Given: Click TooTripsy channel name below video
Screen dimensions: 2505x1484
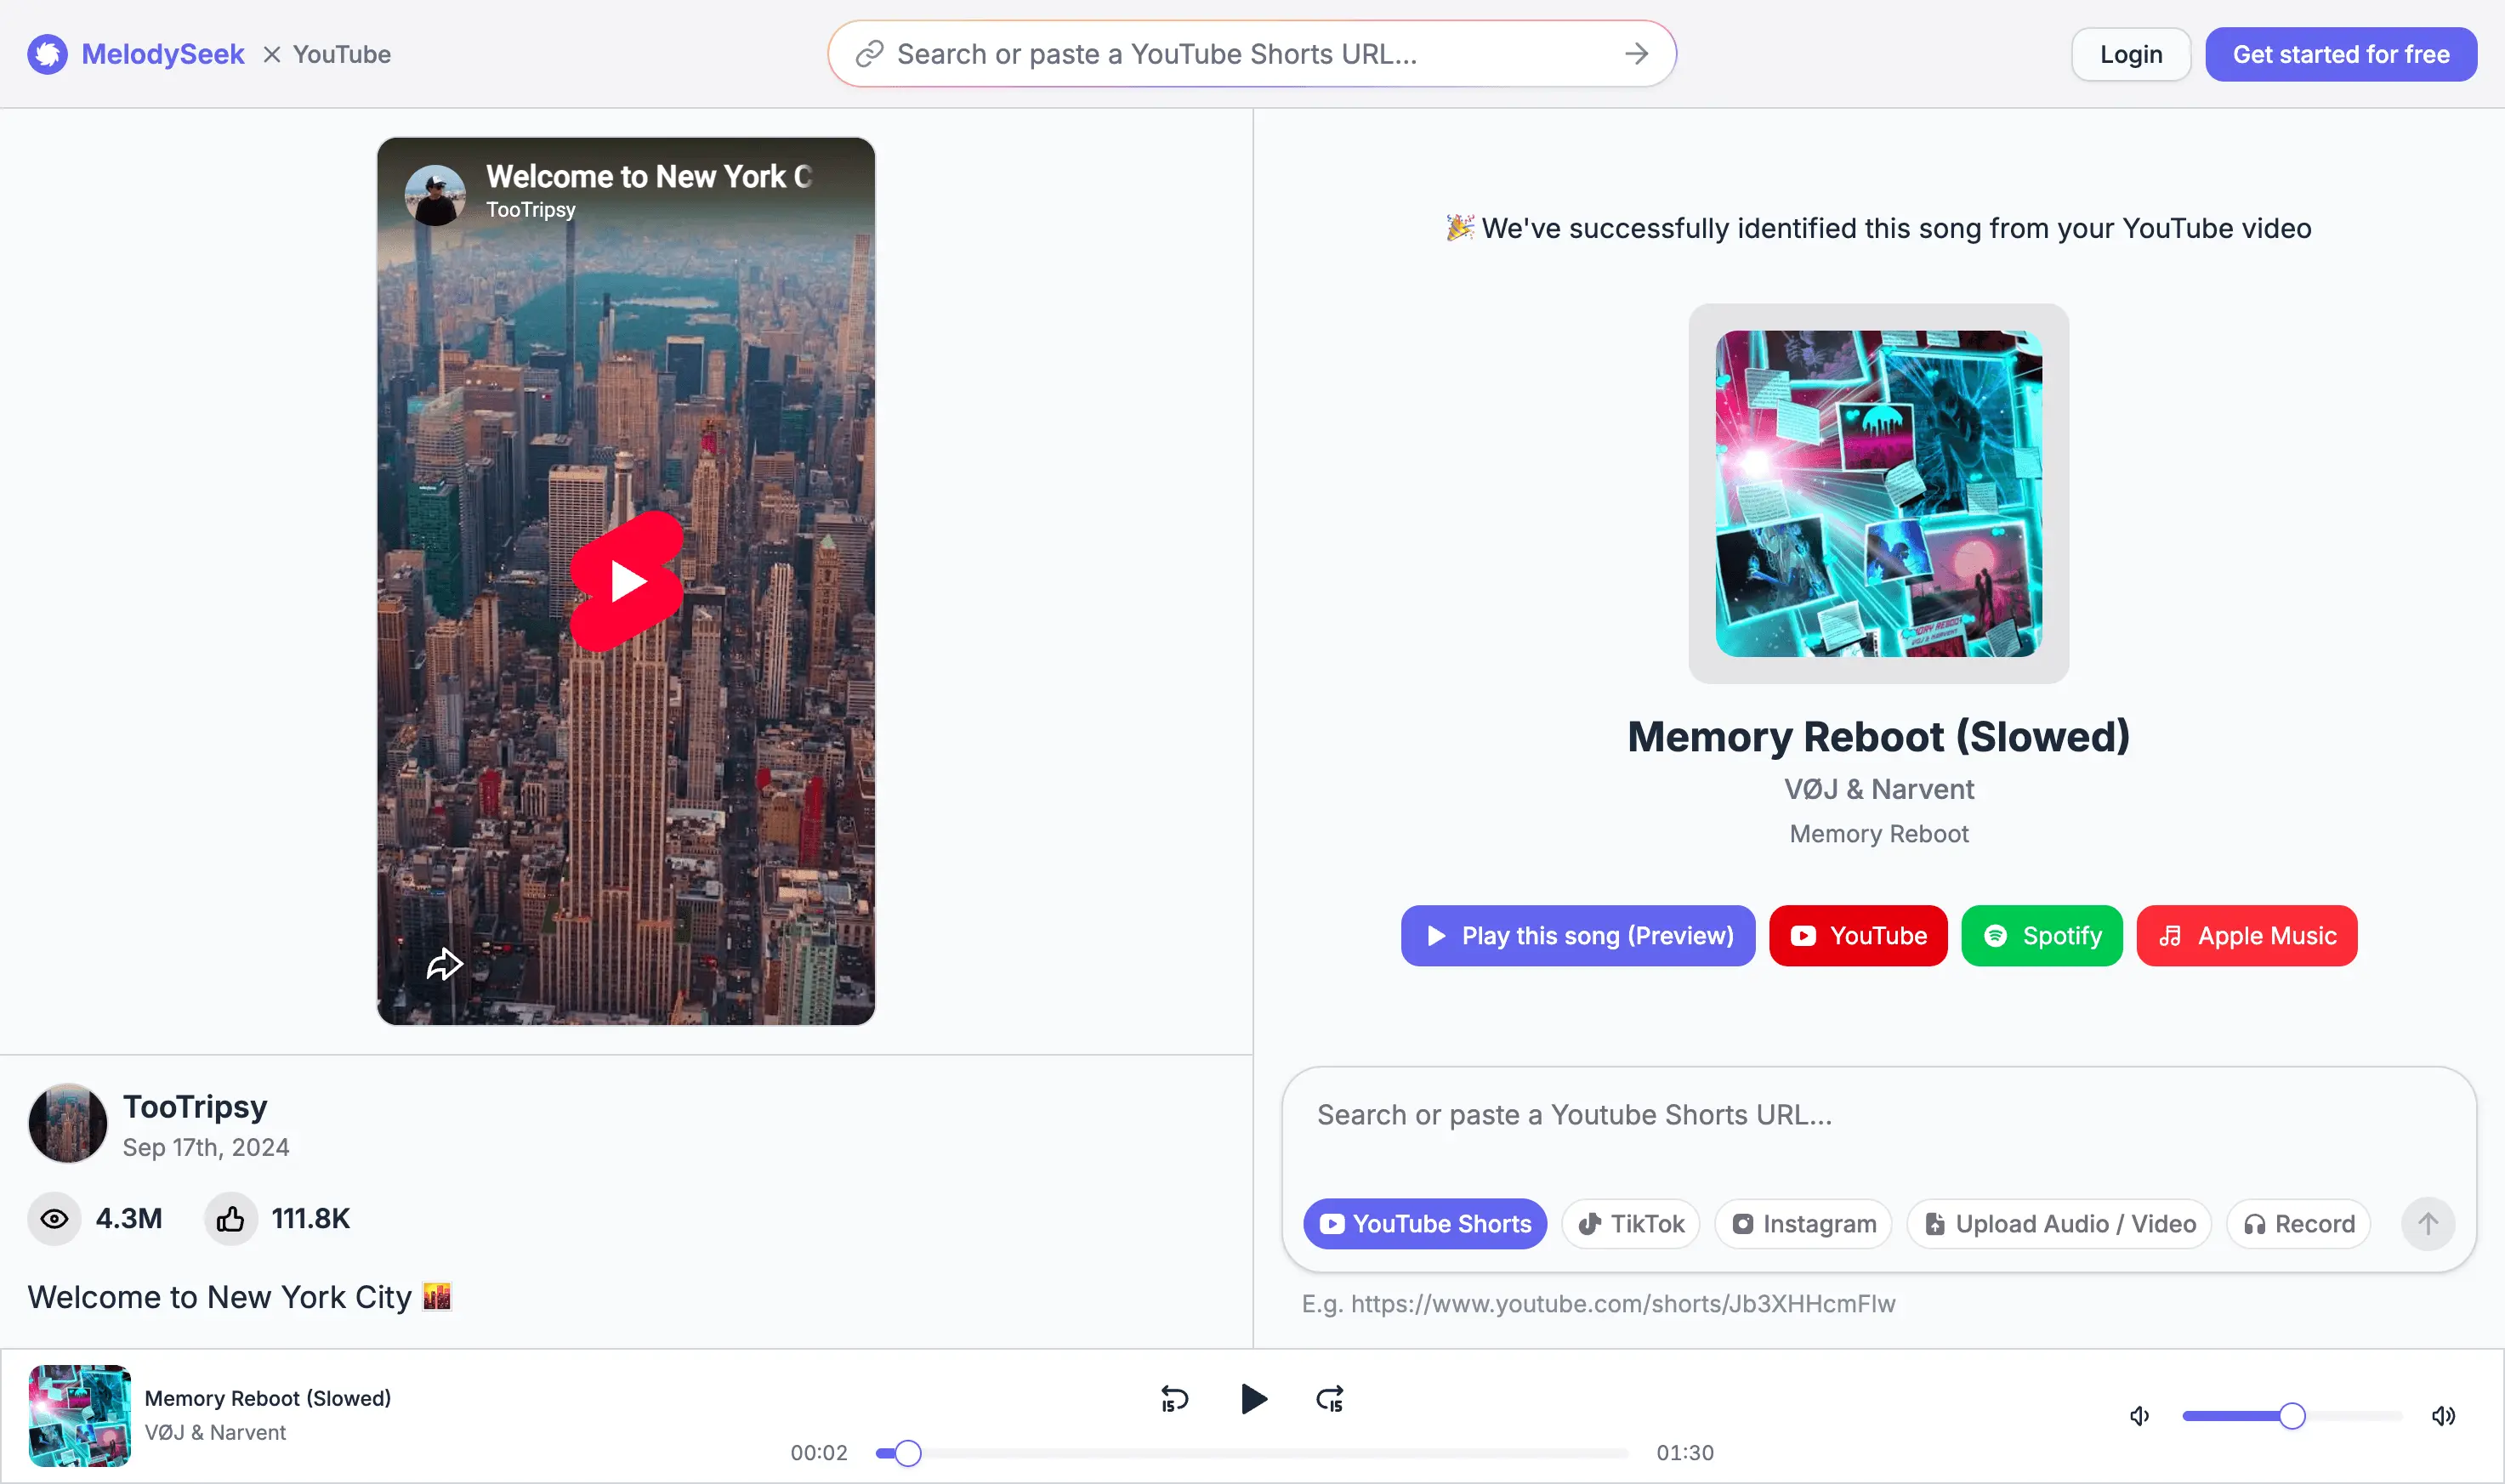Looking at the screenshot, I should [x=195, y=1106].
